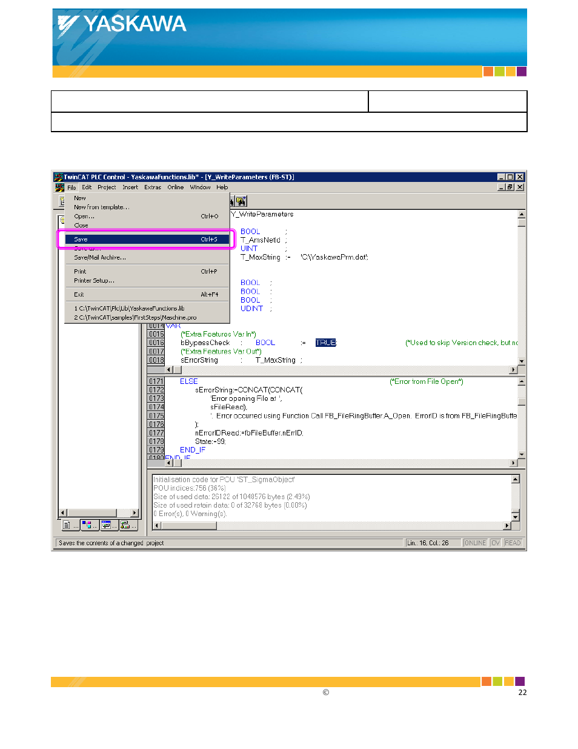Open the Extras menu

(x=153, y=187)
